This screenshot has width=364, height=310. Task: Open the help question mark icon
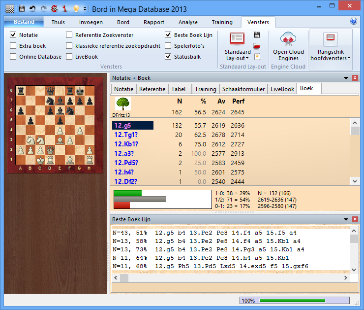coord(354,21)
